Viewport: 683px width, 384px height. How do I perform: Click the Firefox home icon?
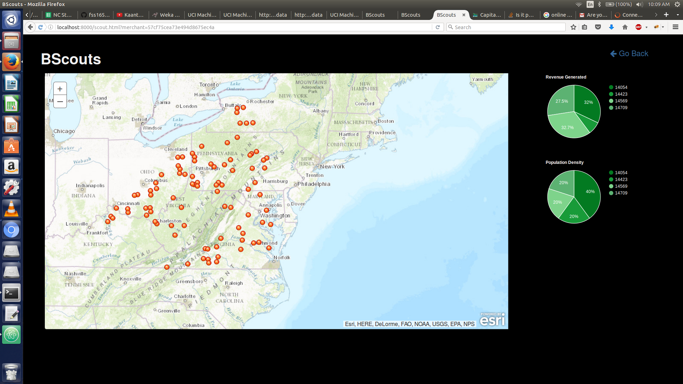click(x=625, y=27)
